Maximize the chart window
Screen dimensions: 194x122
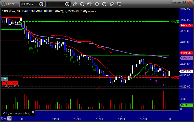pyautogui.click(x=185, y=2)
